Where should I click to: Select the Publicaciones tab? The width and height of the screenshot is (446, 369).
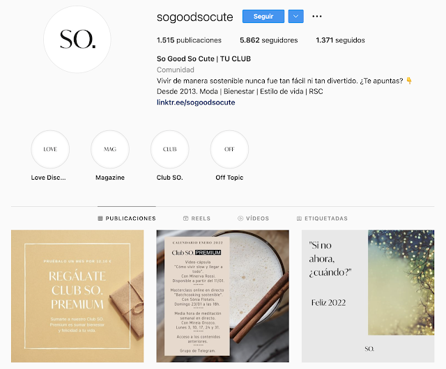(x=127, y=219)
